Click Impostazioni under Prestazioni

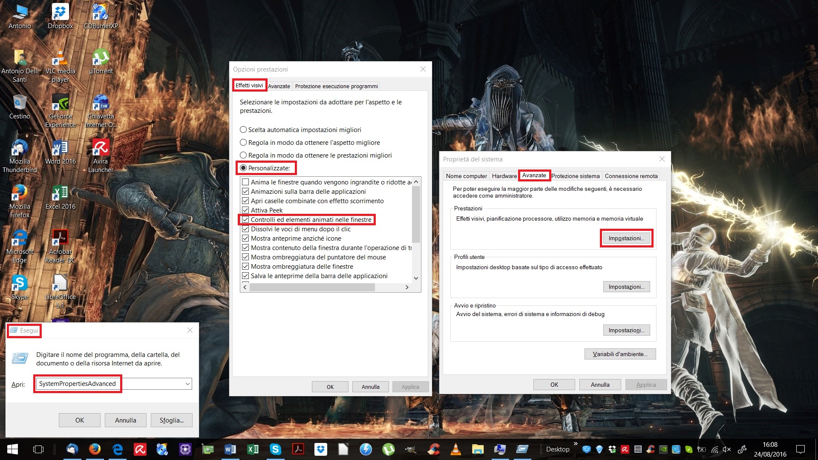(626, 238)
